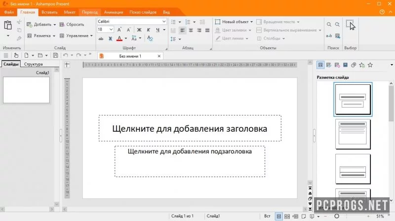Switch to the Макет ribbon tab
The width and height of the screenshot is (395, 221).
pos(70,12)
